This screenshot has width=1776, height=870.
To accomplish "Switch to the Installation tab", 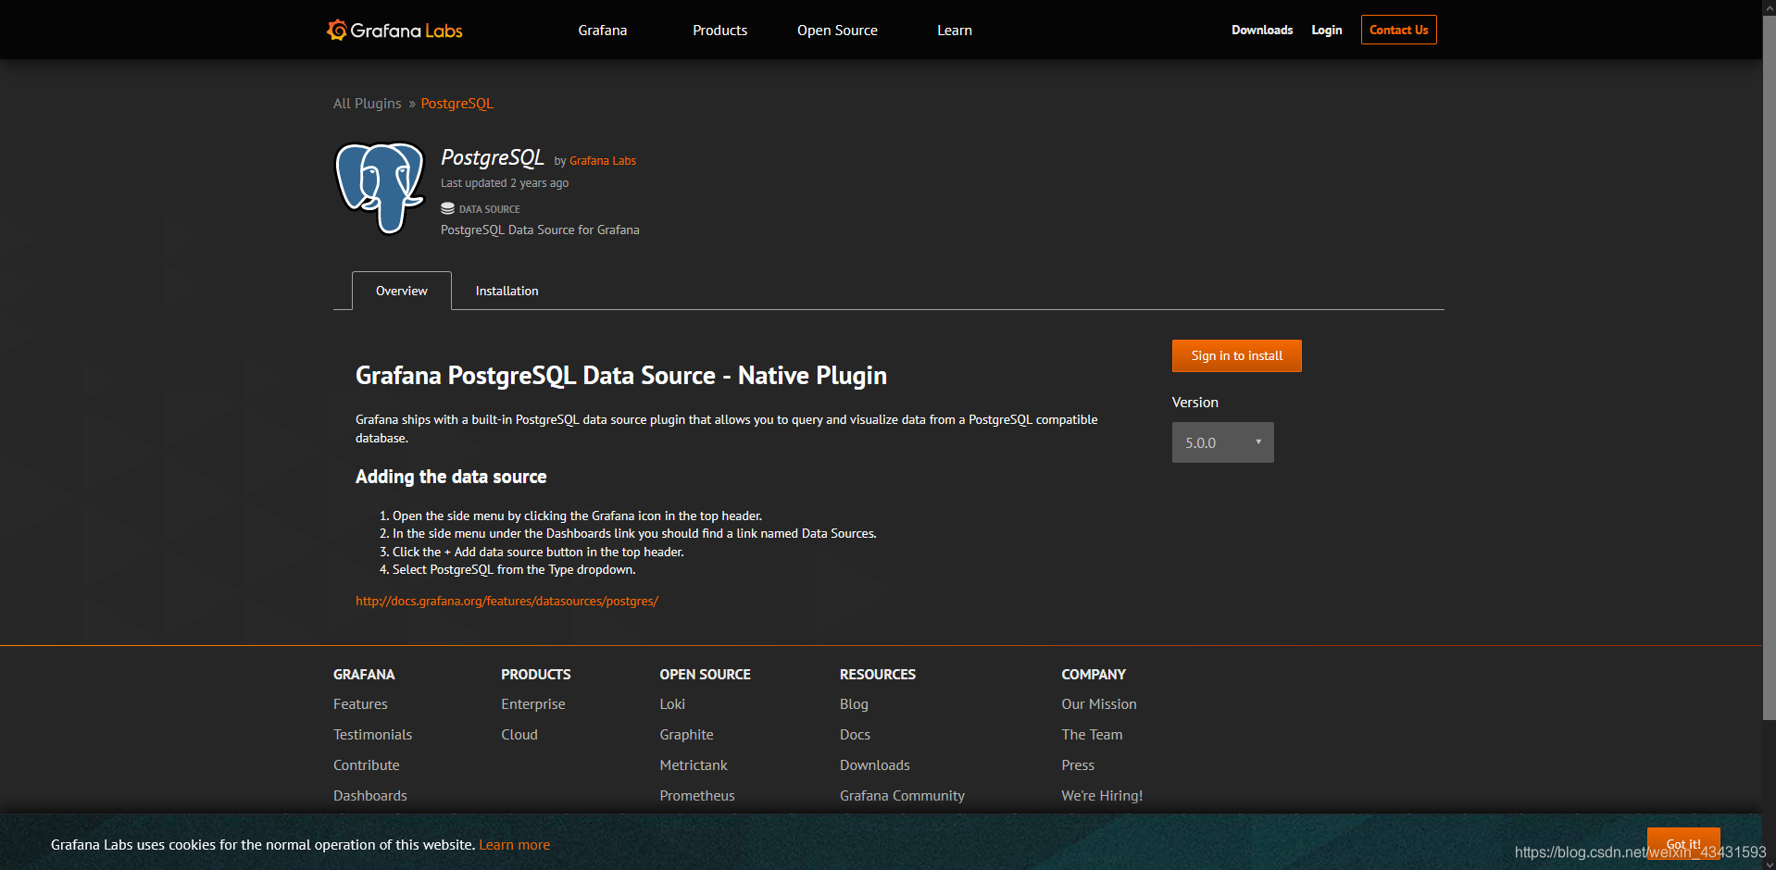I will (x=507, y=291).
